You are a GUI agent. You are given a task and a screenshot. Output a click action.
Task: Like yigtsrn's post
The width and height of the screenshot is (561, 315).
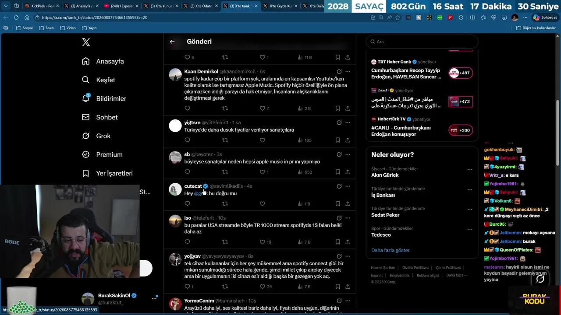(x=263, y=140)
